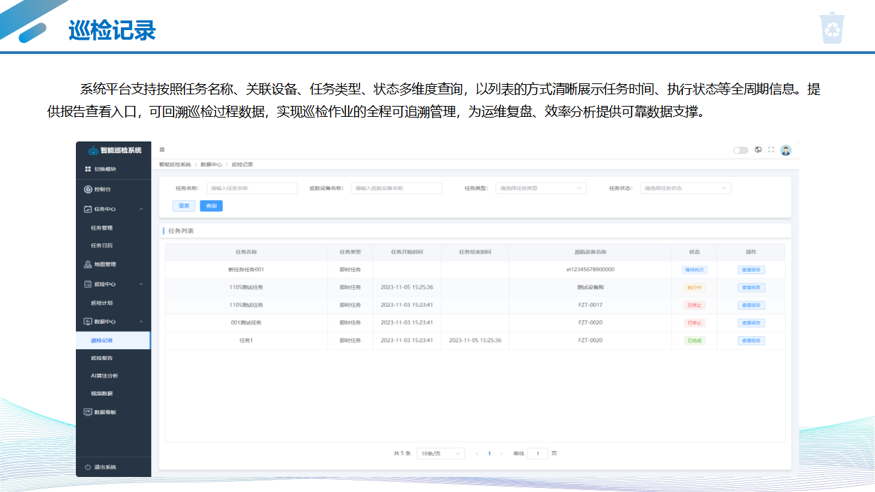Click the 控制台 target icon
875x492 pixels.
[x=87, y=189]
